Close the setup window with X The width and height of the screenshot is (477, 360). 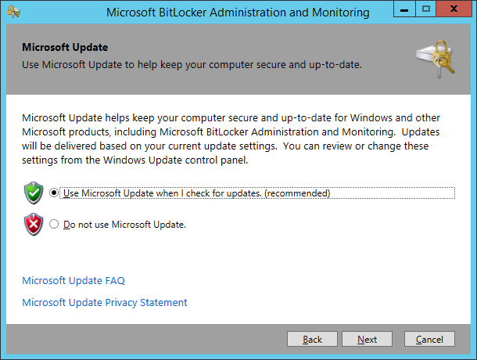[x=454, y=9]
